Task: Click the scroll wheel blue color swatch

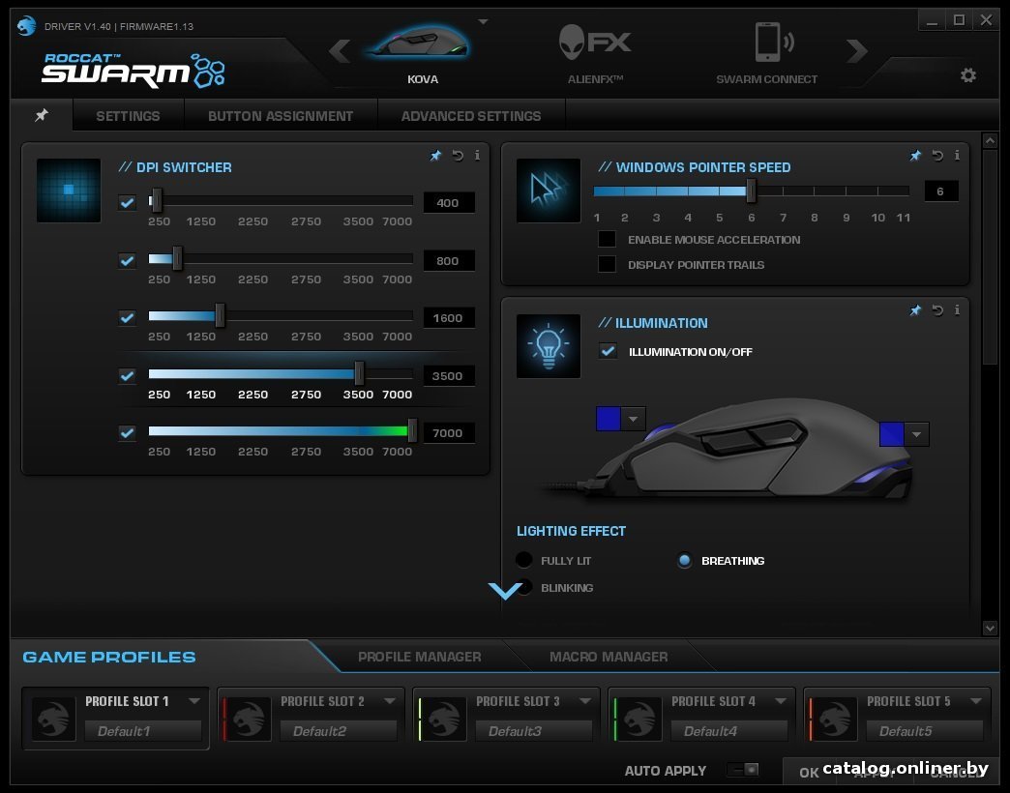Action: 609,419
